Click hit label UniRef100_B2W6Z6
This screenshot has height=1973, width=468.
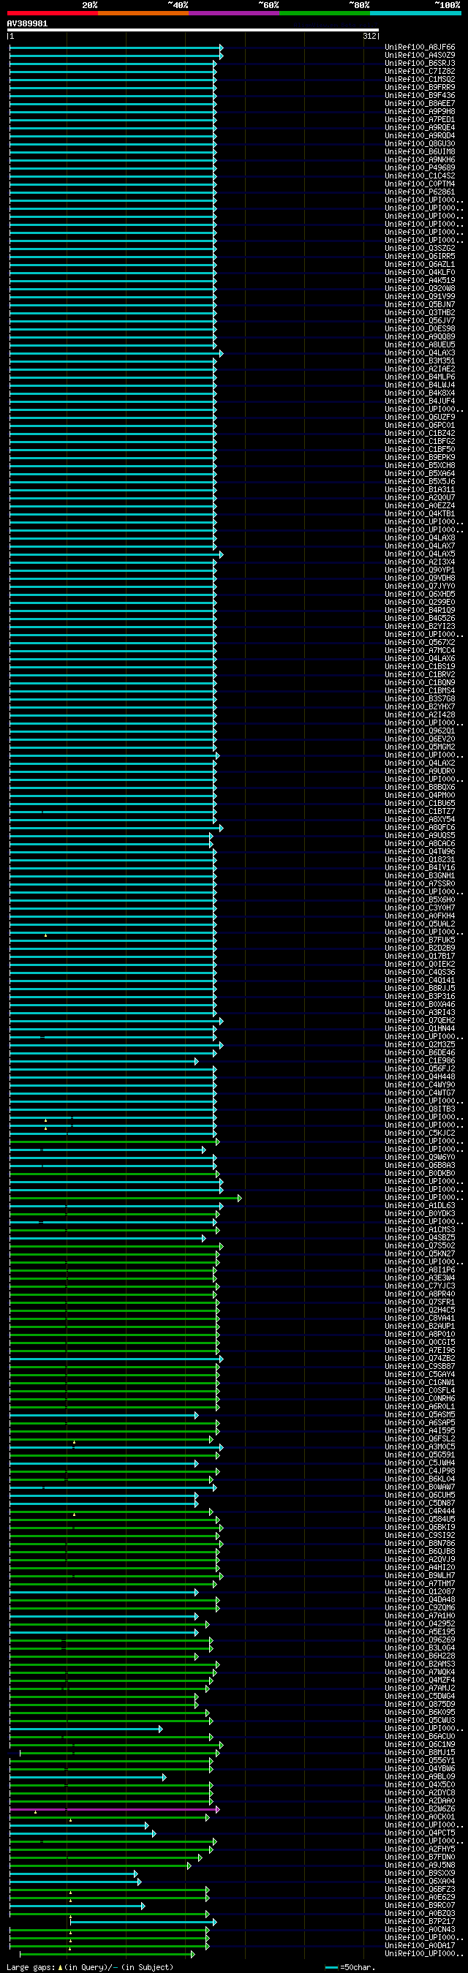click(420, 1809)
